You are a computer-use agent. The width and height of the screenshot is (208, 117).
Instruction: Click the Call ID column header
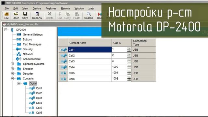coord(122,43)
